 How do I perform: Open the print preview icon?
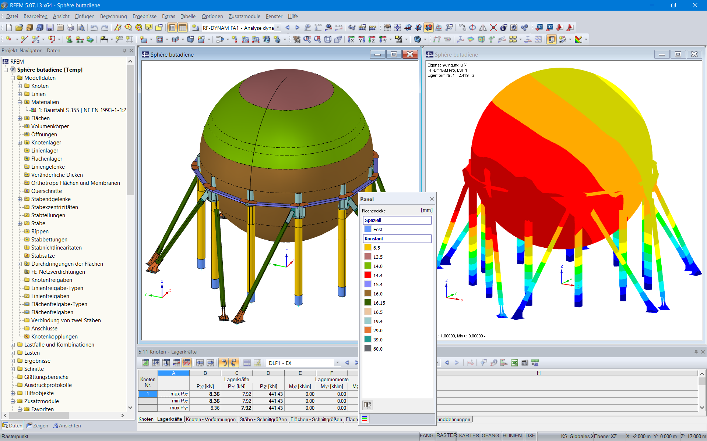81,28
